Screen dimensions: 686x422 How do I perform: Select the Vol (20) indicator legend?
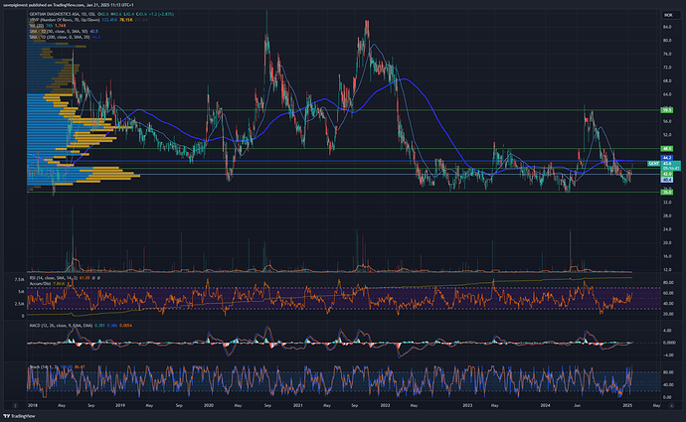point(36,26)
